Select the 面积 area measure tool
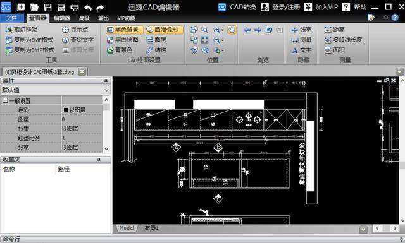This screenshot has width=405, height=243. pyautogui.click(x=335, y=50)
